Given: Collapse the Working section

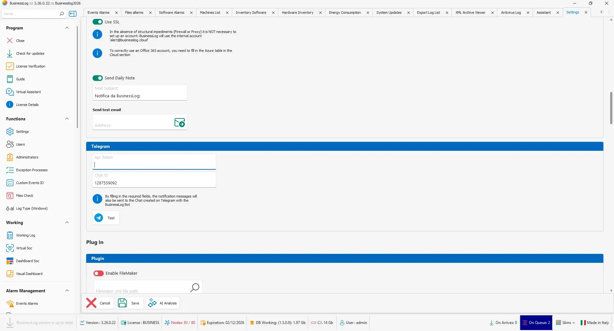Looking at the screenshot, I should pos(67,222).
